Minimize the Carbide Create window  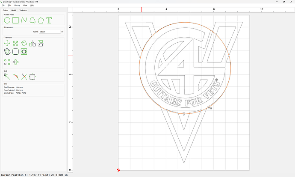(x=277, y=2)
